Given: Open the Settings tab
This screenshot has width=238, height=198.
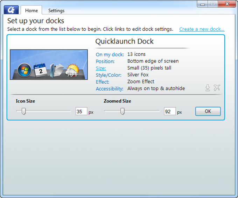Looking at the screenshot, I should pos(56,10).
